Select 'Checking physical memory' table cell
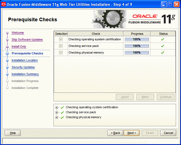The width and height of the screenshot is (181, 145). click(x=95, y=52)
